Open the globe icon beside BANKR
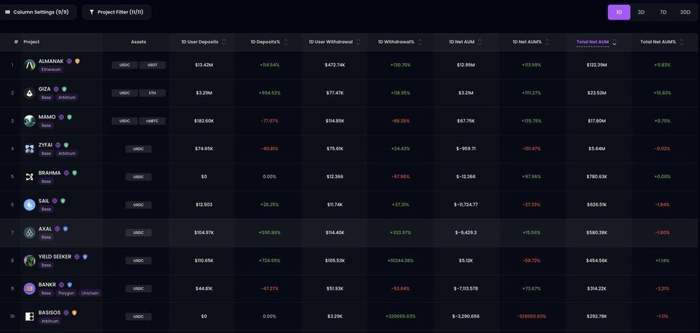Screen dimensions: 700x333 (62, 285)
